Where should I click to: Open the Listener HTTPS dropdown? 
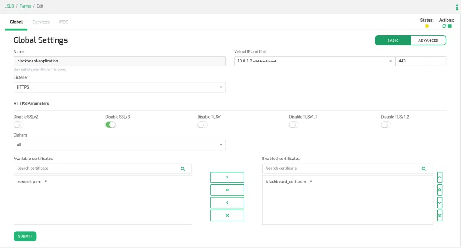(119, 87)
